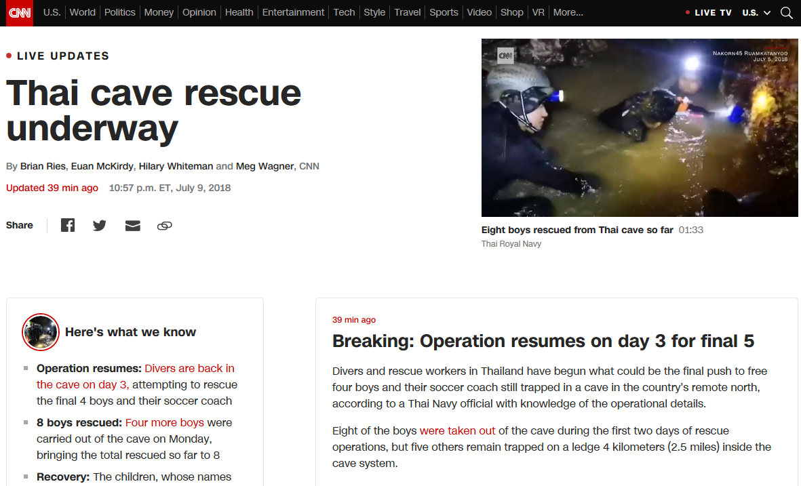Viewport: 801px width, 486px height.
Task: View author Hilary Whiteman profile
Action: tap(176, 166)
